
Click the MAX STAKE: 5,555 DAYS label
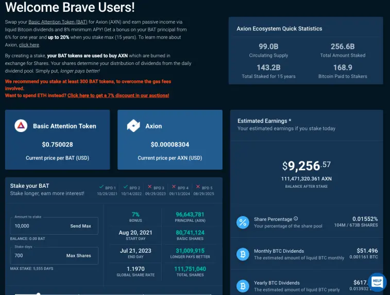coord(31,268)
